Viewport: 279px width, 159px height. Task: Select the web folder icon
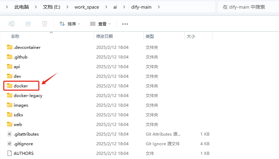(x=9, y=124)
